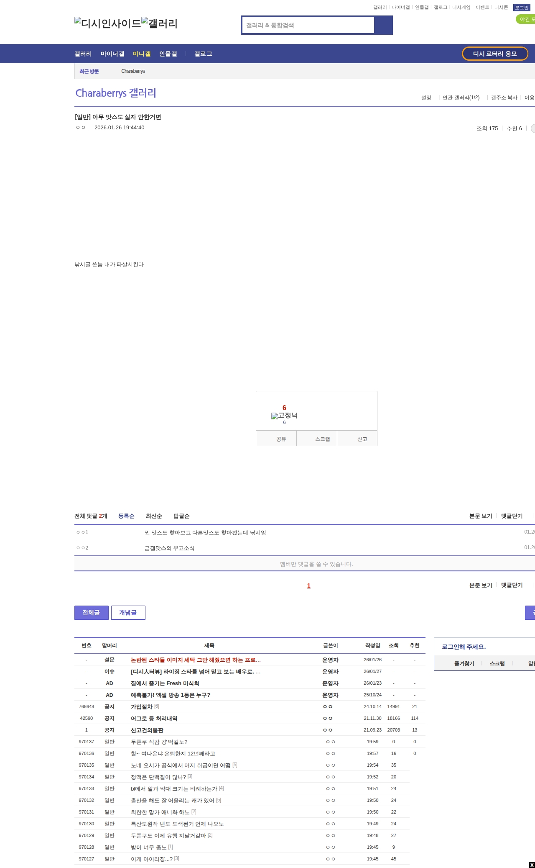Open the 가입절차 notice post
Viewport: 535px width, 868px height.
[x=142, y=706]
